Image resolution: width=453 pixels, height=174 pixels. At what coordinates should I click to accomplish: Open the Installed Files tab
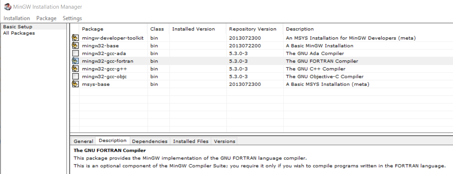tap(191, 141)
